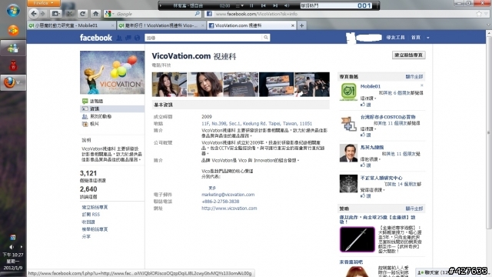The height and width of the screenshot is (277, 492).
Task: Click the COSTCO page icon in sidebar
Action: (348, 123)
